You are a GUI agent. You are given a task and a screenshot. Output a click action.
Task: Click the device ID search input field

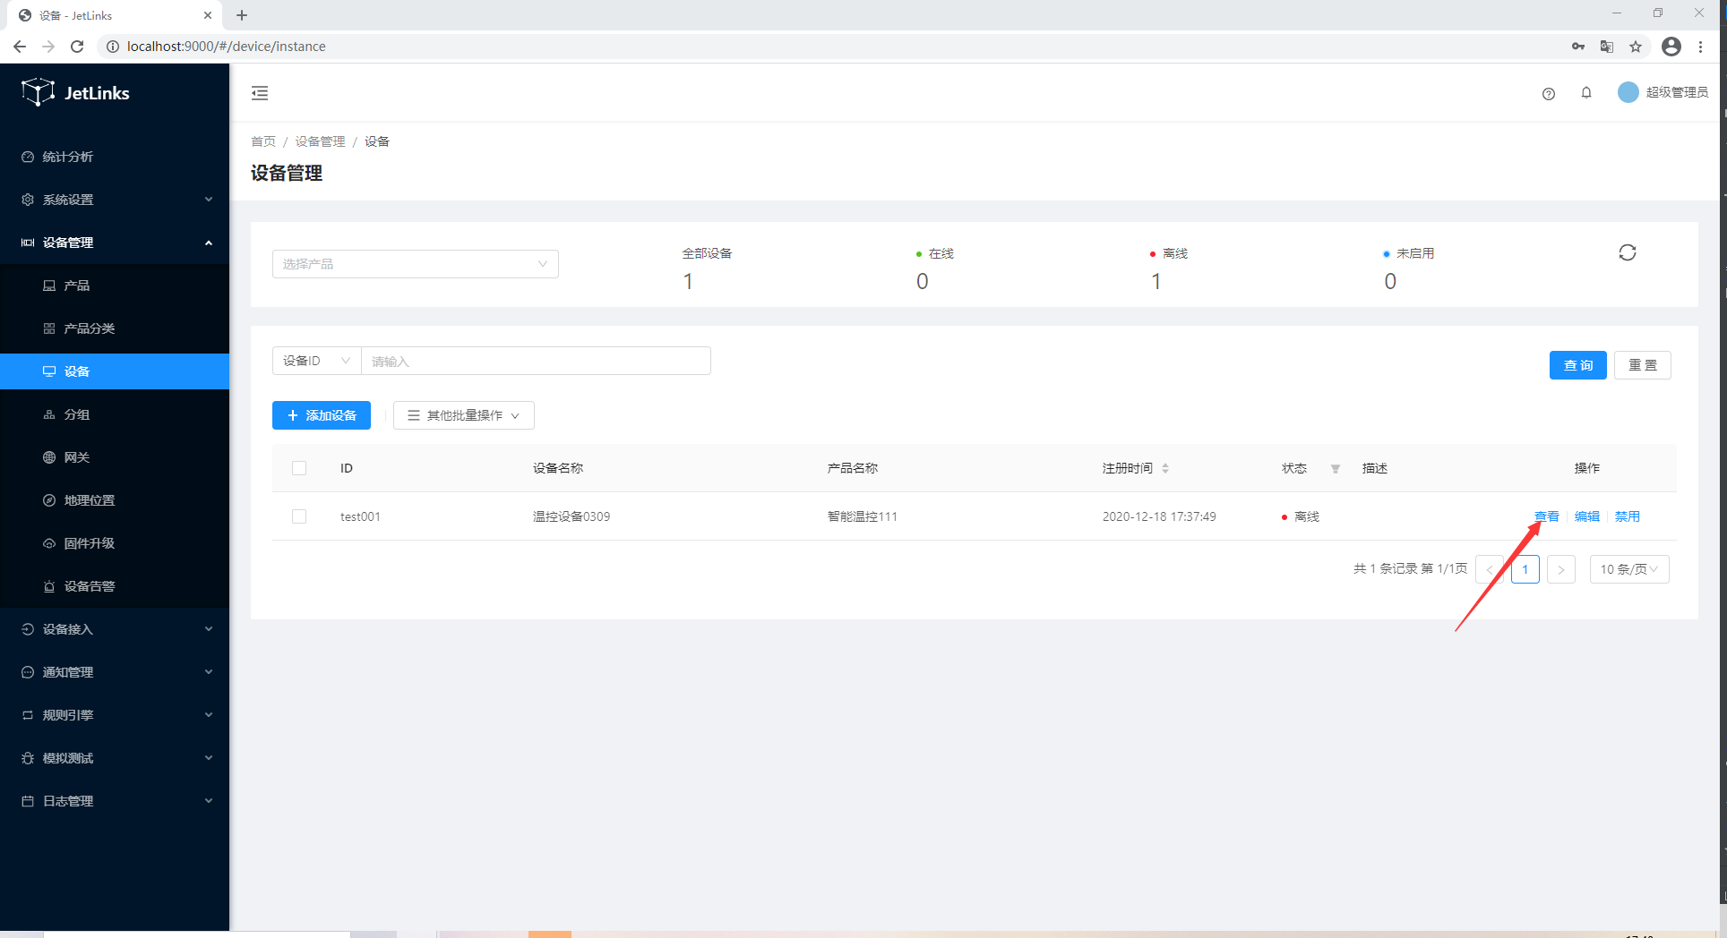tap(536, 361)
